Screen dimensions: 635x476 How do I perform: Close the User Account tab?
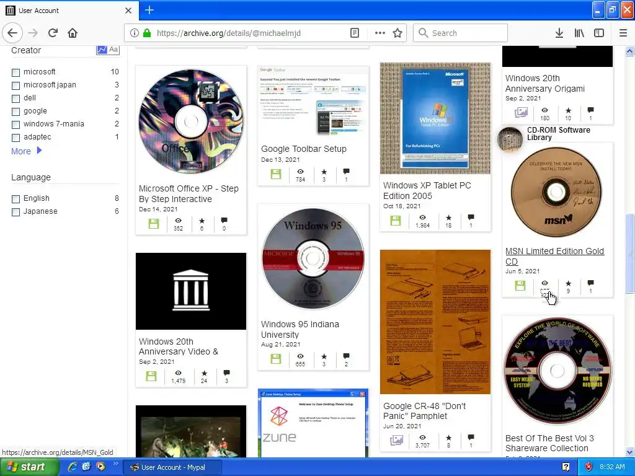pyautogui.click(x=128, y=11)
